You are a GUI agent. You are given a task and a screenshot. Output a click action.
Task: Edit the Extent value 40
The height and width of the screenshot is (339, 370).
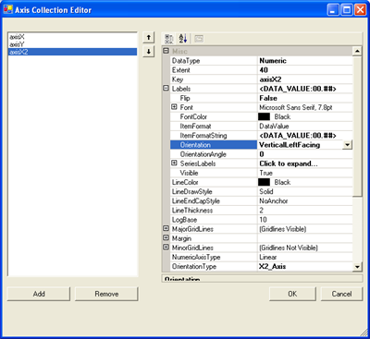[x=305, y=70]
